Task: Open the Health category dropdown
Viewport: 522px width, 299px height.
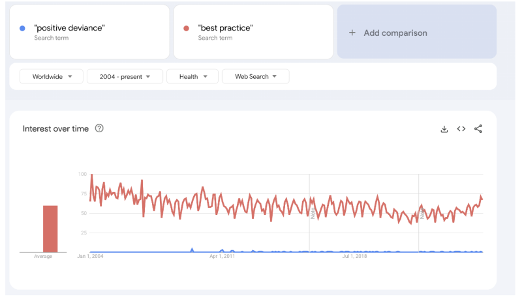Action: (192, 76)
